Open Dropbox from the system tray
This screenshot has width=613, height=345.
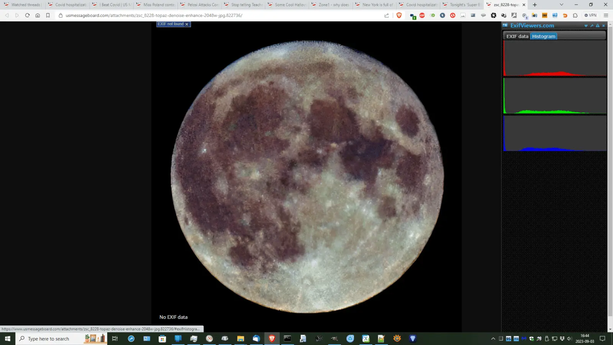(x=562, y=338)
